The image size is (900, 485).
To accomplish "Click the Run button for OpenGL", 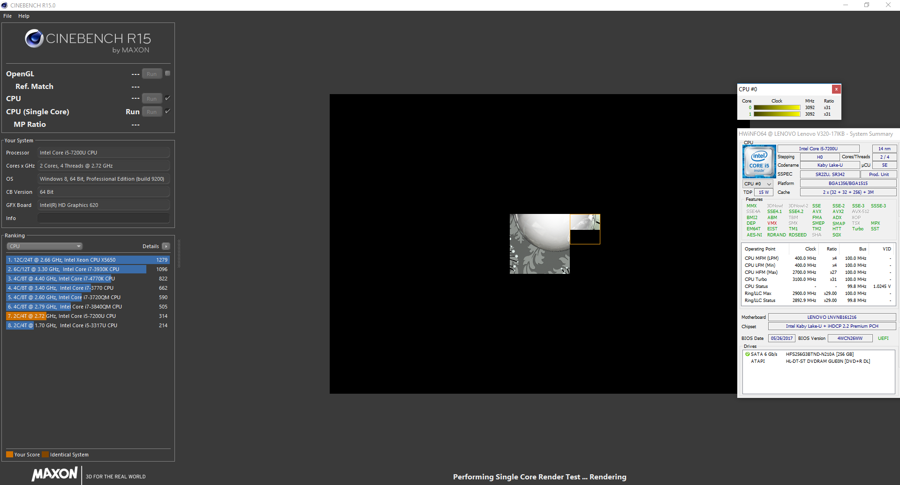I will (152, 74).
